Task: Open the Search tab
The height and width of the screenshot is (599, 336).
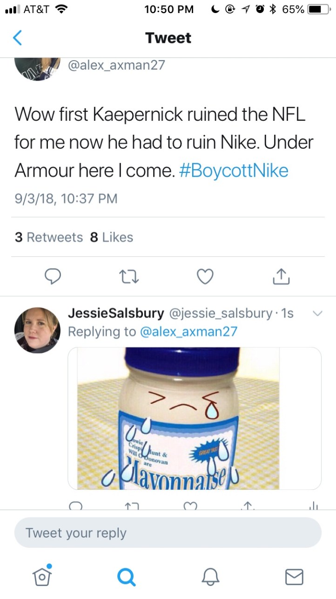Action: (126, 577)
